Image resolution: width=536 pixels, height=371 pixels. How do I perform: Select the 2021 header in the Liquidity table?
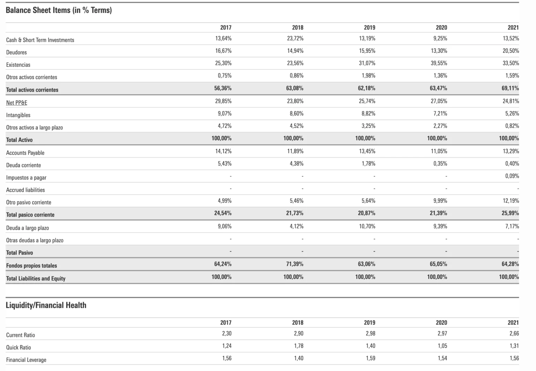(513, 323)
